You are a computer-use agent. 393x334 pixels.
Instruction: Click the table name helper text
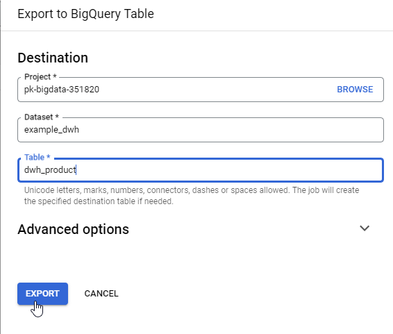click(192, 196)
